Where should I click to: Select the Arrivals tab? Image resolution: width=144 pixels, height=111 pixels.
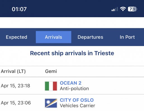tap(53, 37)
